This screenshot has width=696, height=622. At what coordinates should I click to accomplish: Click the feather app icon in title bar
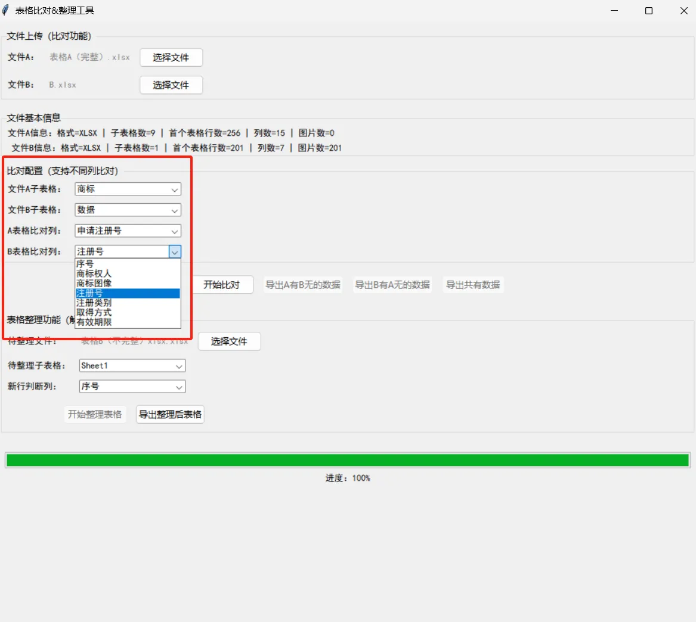point(5,10)
